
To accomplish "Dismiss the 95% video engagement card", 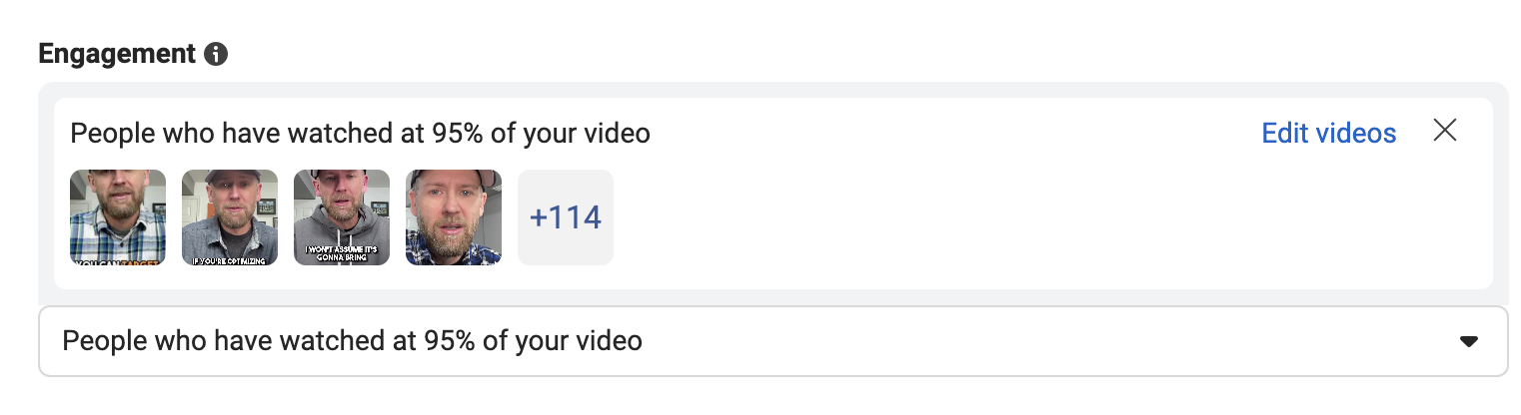I will [x=1444, y=131].
